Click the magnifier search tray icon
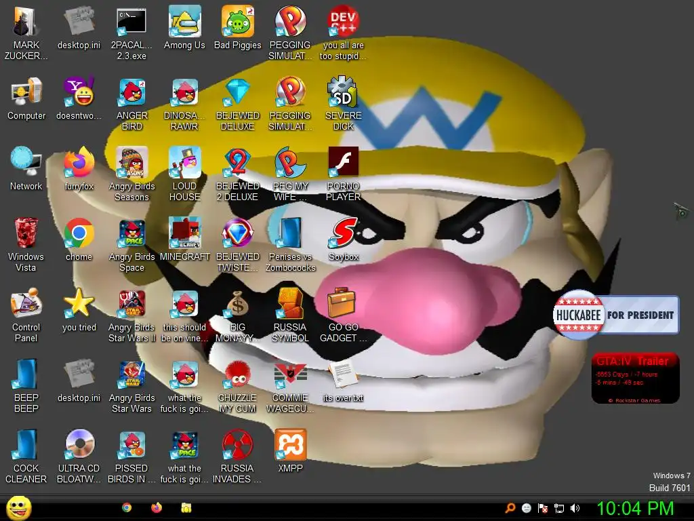This screenshot has height=521, width=694. coord(510,508)
